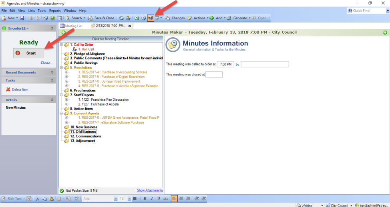Open the Tools menu
This screenshot has width=390, height=207.
(x=42, y=10)
